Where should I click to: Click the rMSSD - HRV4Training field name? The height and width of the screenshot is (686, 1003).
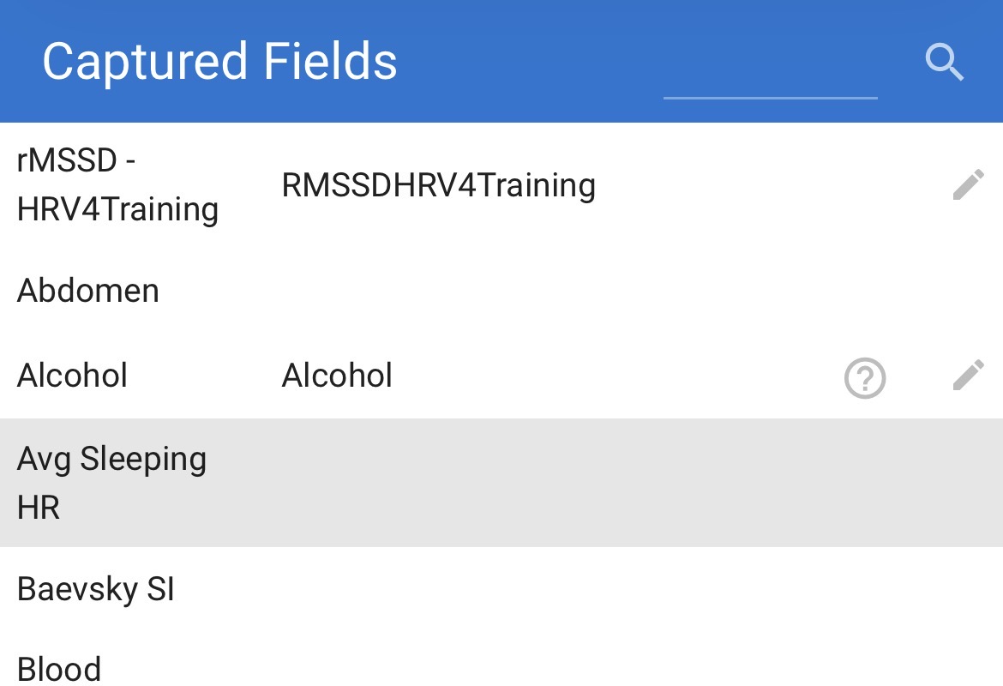(x=117, y=185)
